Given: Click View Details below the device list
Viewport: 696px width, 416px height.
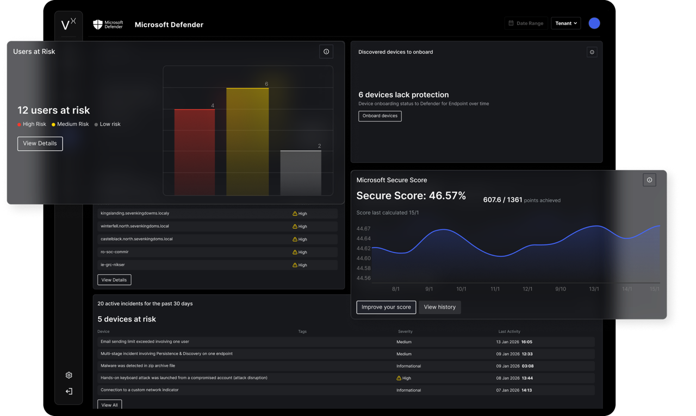Looking at the screenshot, I should pos(114,280).
